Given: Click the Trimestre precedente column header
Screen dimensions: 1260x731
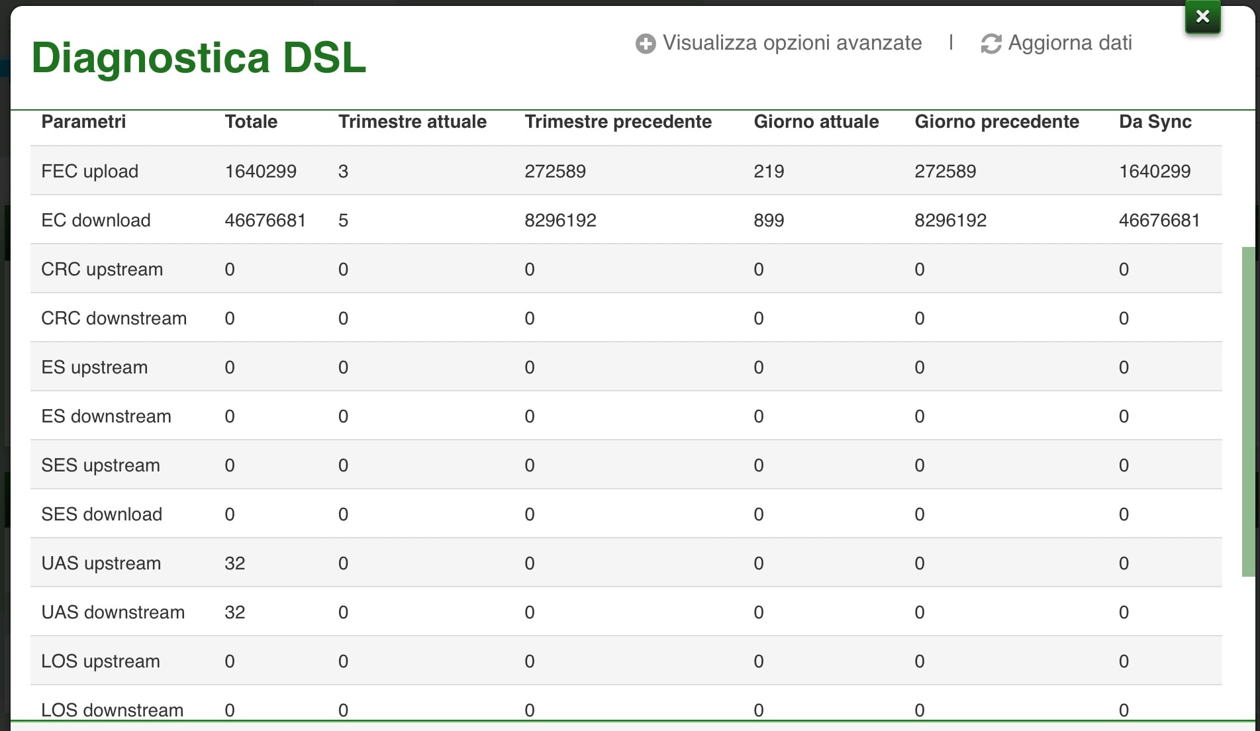Looking at the screenshot, I should [x=618, y=122].
